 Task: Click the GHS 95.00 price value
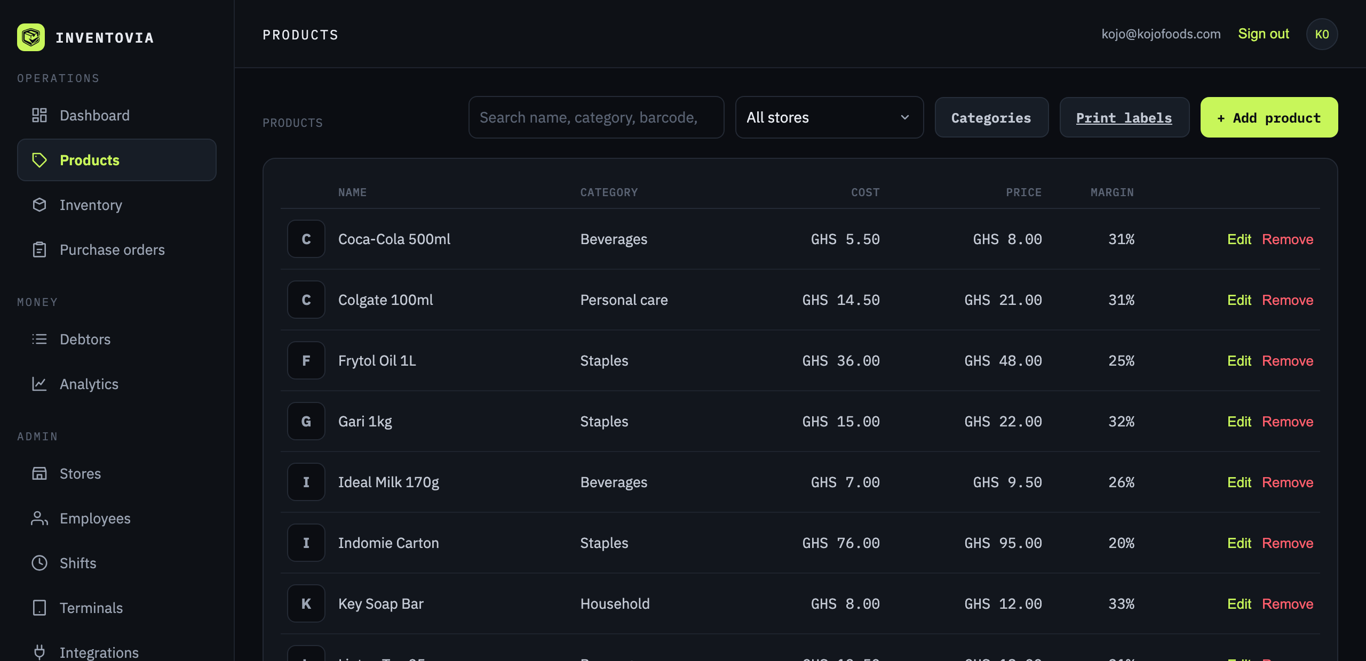pyautogui.click(x=1003, y=543)
